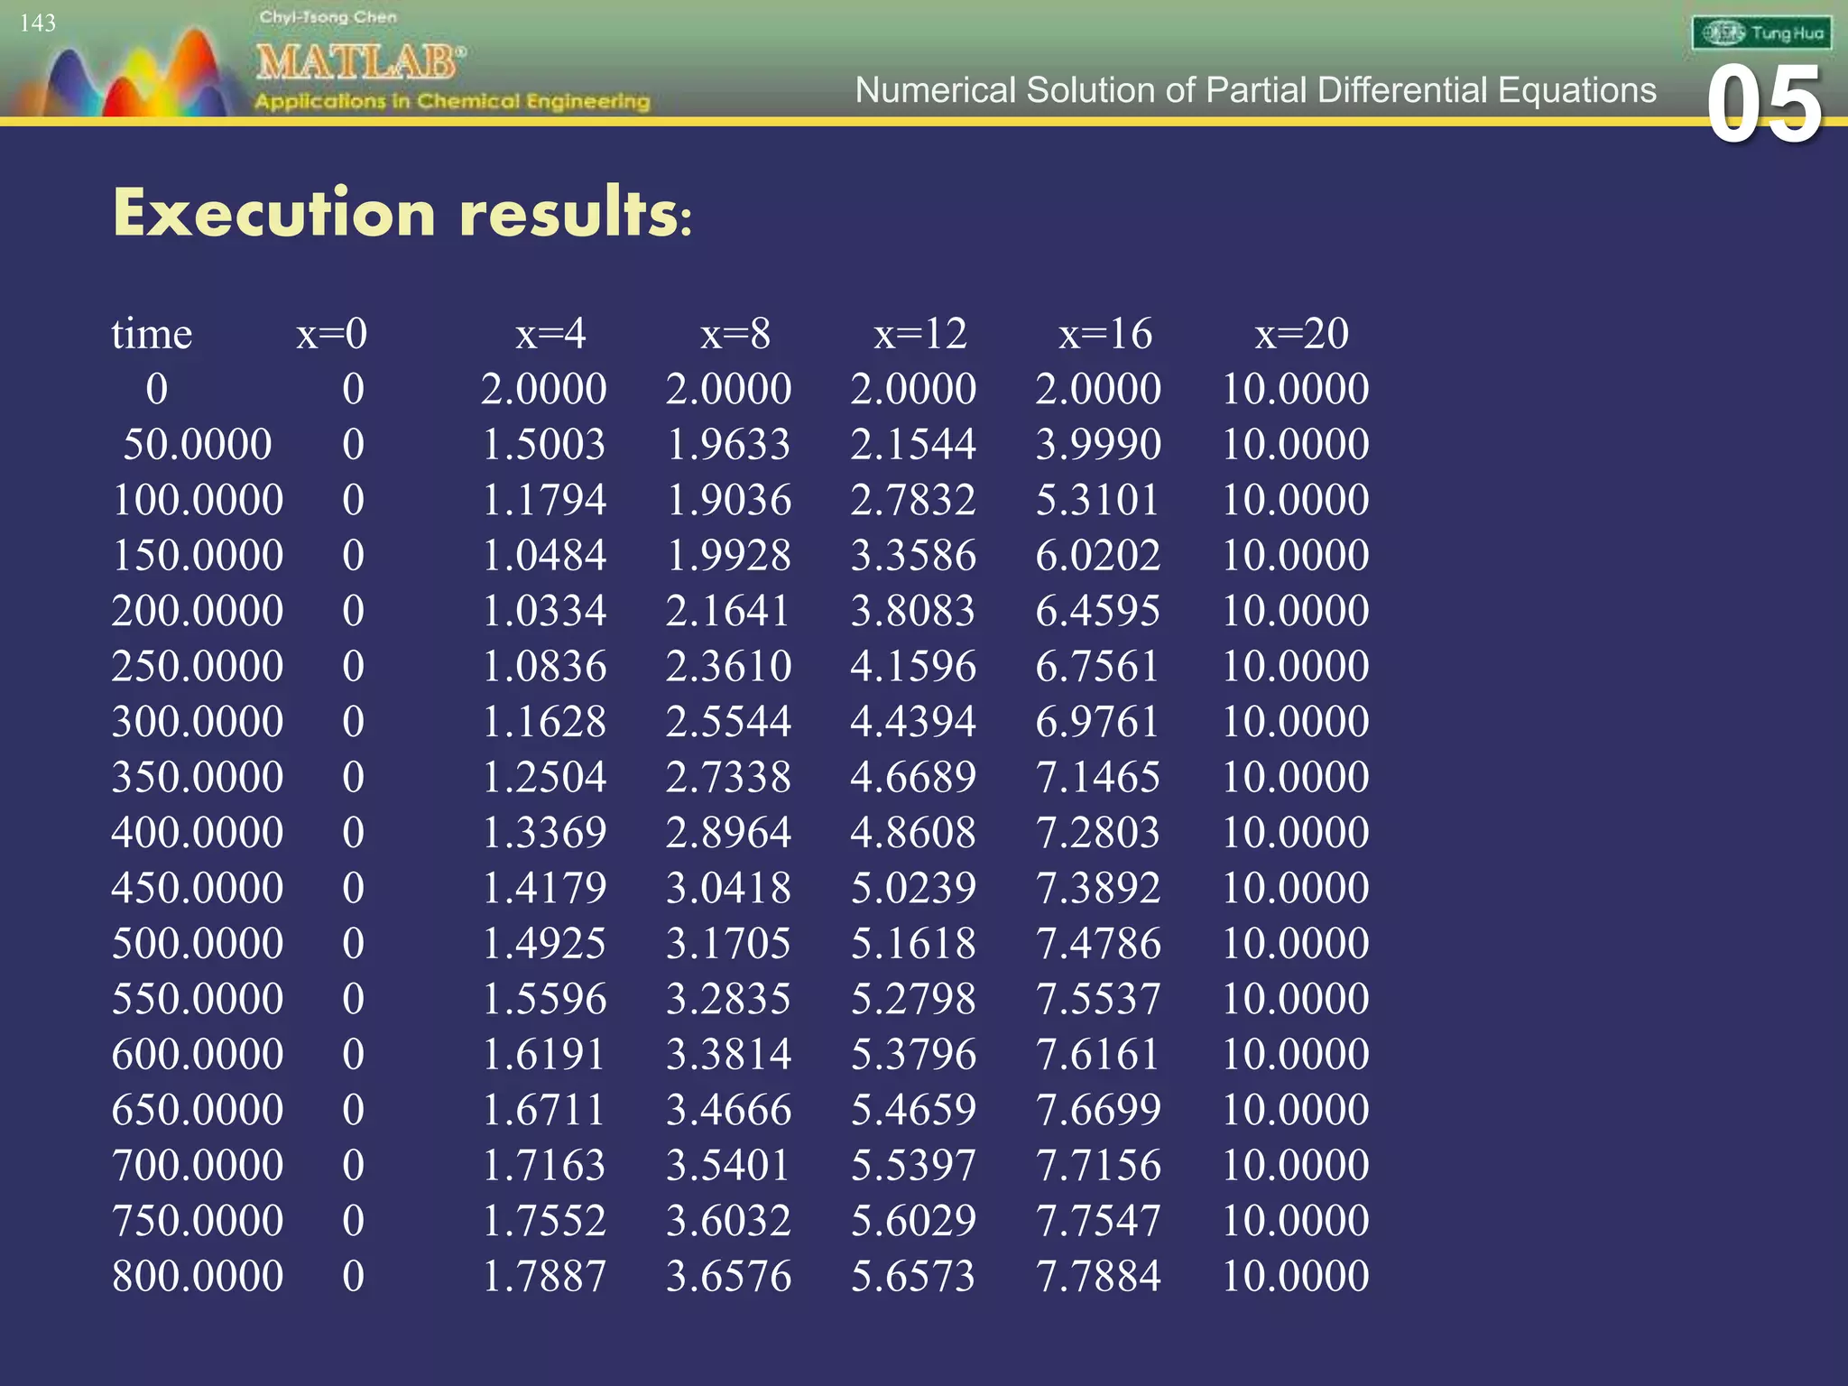Click value 5.6029 in x=12 column

[913, 1220]
